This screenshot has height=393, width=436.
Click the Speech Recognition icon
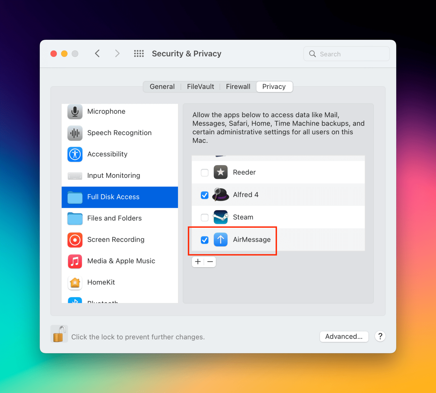tap(75, 133)
